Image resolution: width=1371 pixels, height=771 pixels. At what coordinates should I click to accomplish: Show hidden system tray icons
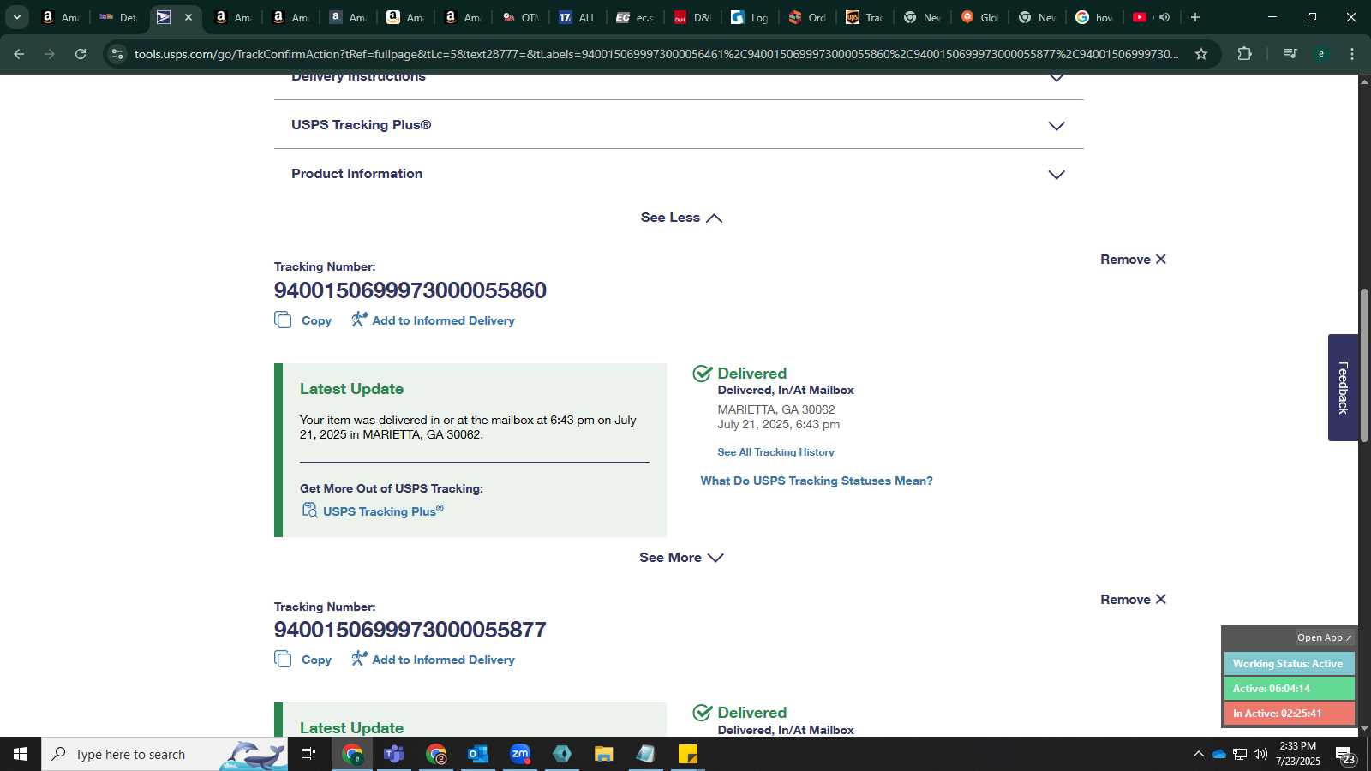[x=1198, y=754]
